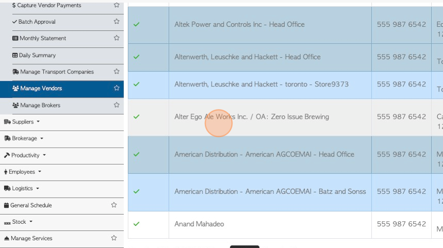Expand the Brokerage dropdown menu

pyautogui.click(x=24, y=138)
